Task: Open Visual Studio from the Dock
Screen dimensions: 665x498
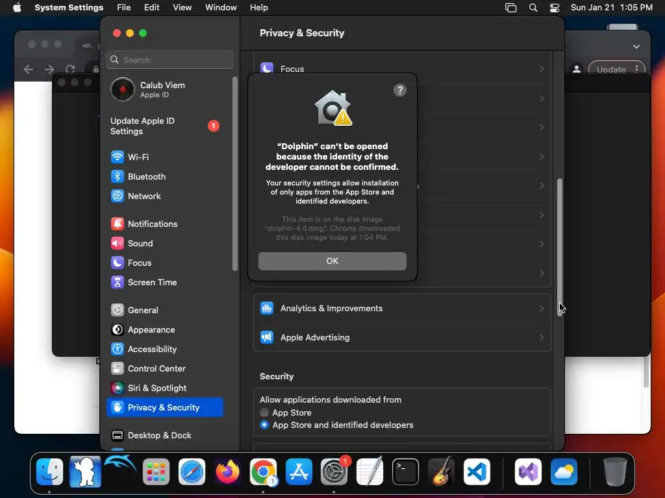Action: tap(528, 472)
